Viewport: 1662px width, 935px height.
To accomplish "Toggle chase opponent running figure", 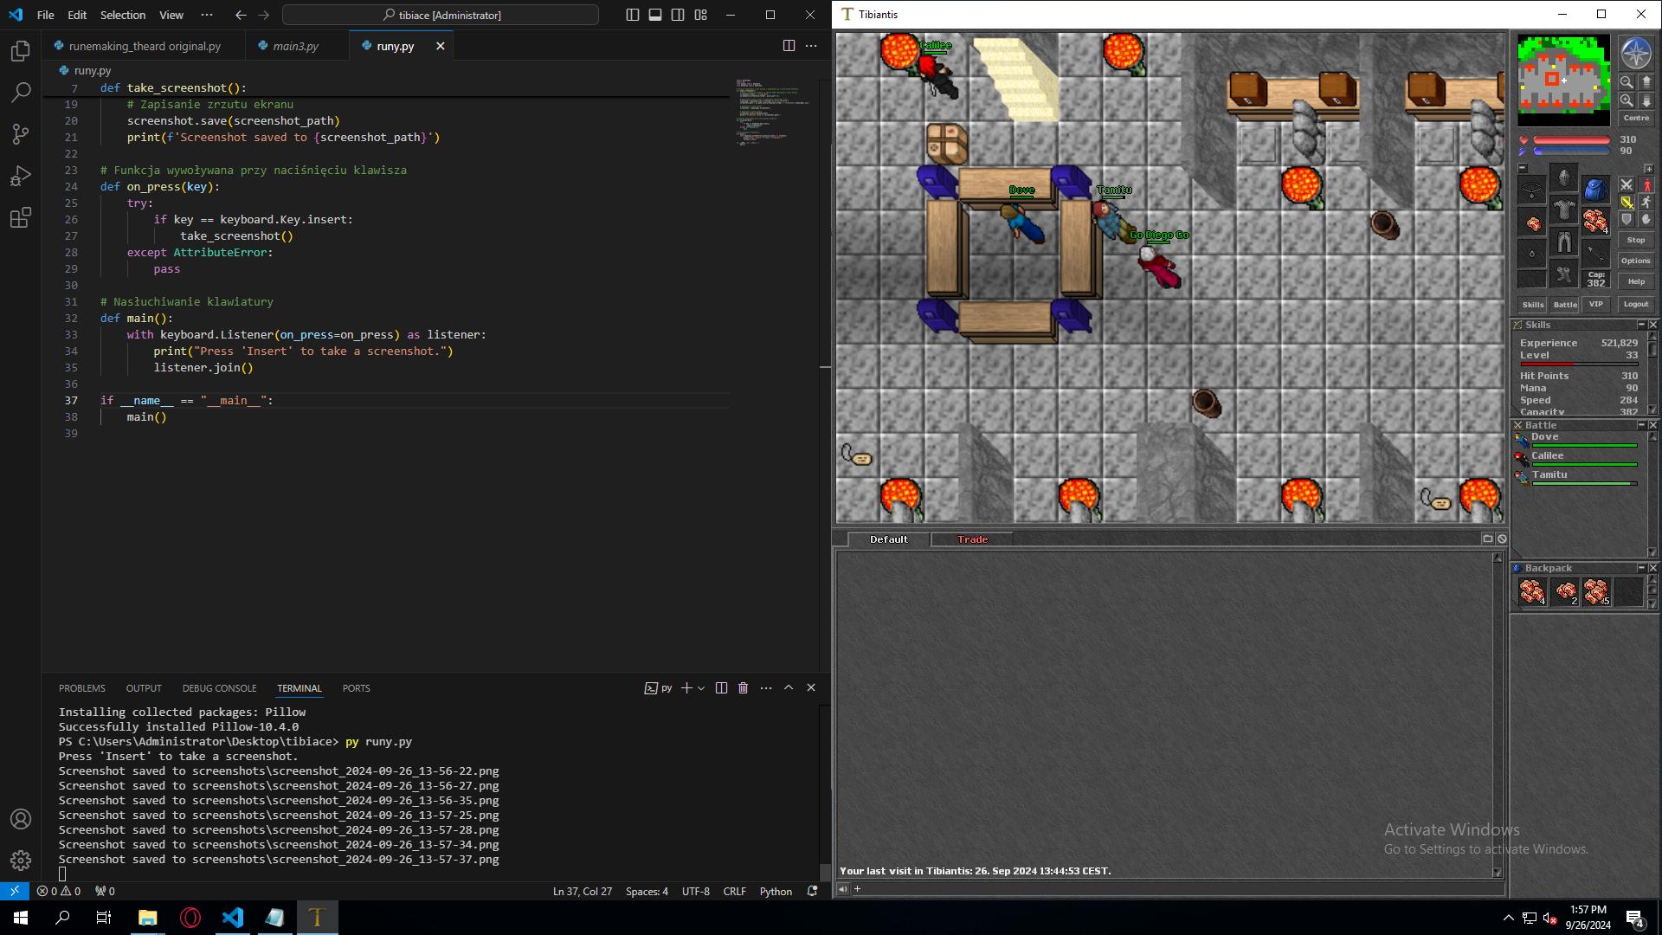I will coord(1646,202).
